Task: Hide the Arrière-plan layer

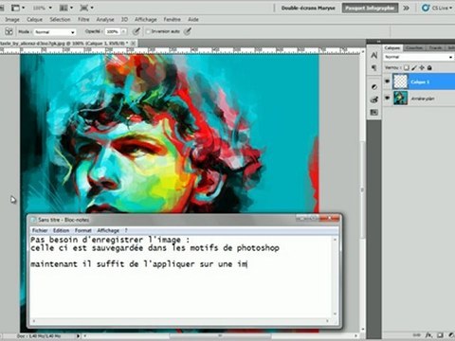Action: click(x=387, y=98)
